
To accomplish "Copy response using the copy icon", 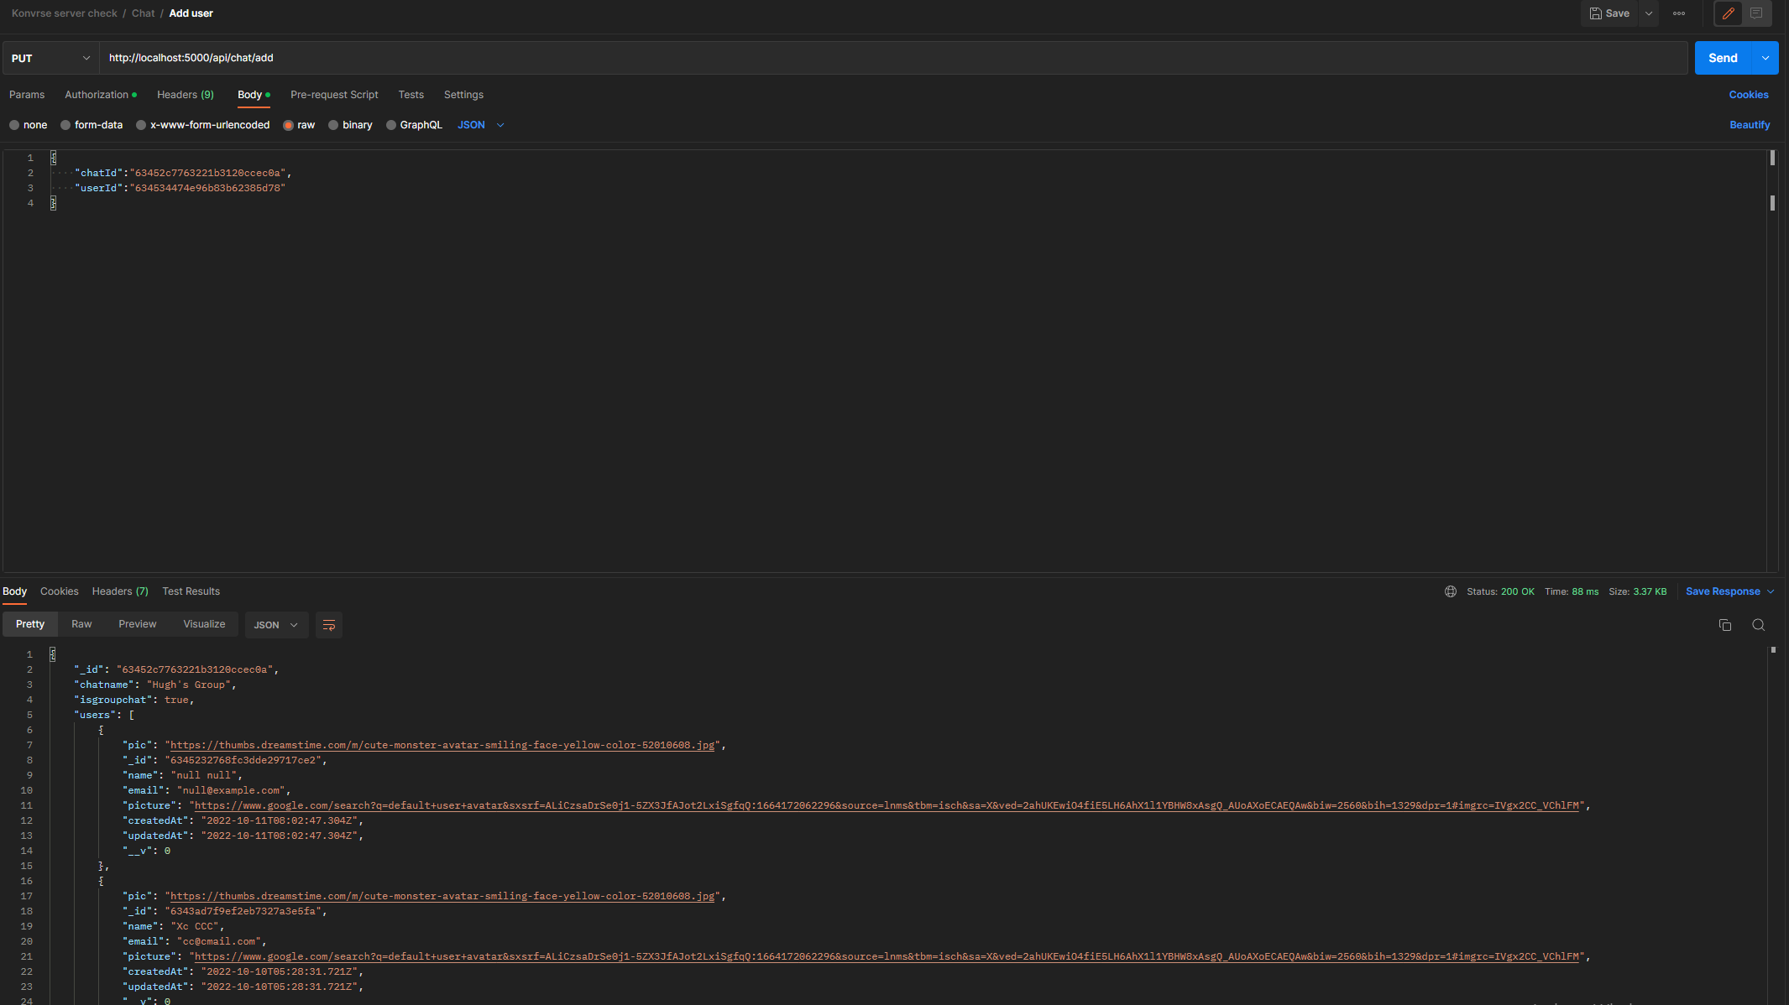I will pos(1725,625).
